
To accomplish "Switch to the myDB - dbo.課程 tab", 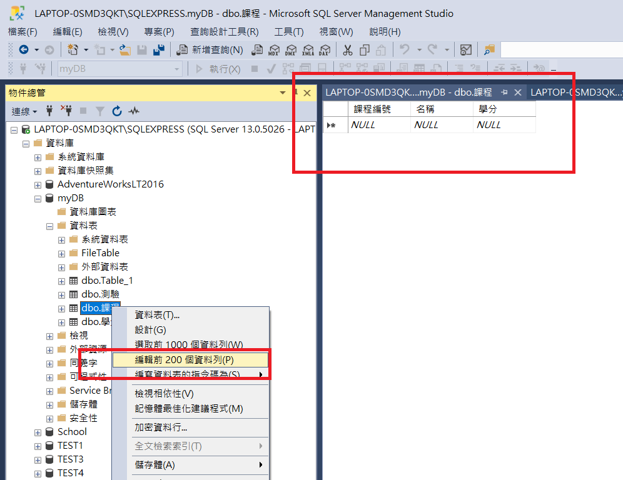I will pos(408,92).
